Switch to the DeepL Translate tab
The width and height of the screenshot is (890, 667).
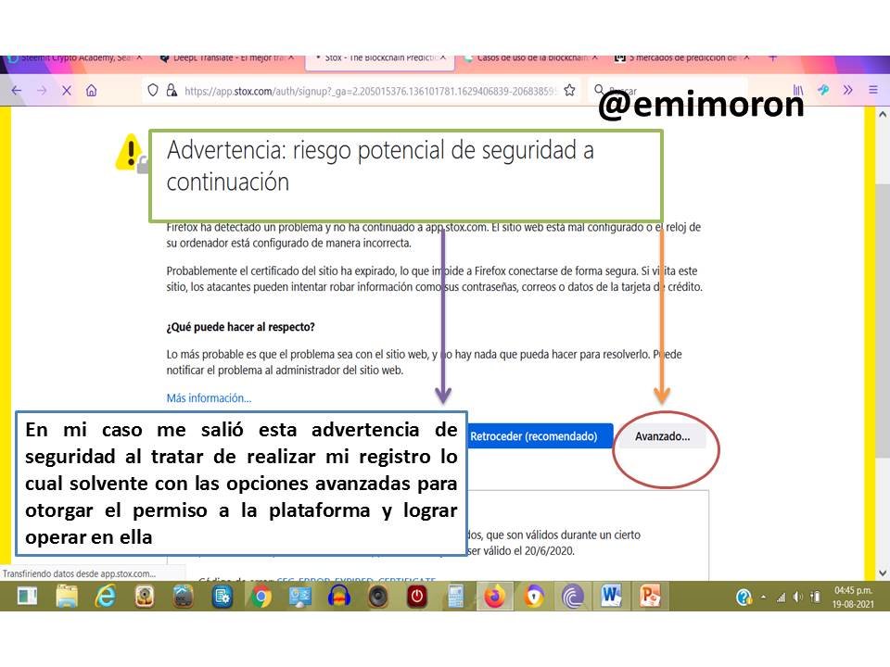[223, 57]
